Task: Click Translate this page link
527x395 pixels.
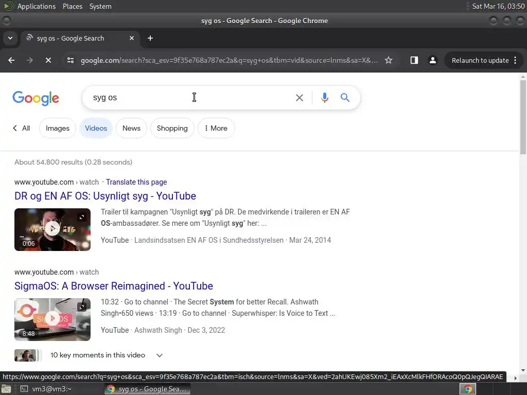Action: pyautogui.click(x=136, y=182)
